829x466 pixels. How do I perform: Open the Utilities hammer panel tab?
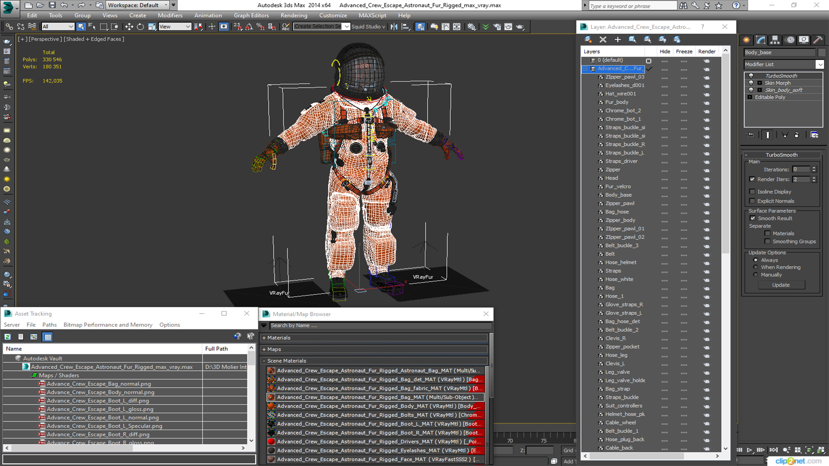(x=817, y=40)
